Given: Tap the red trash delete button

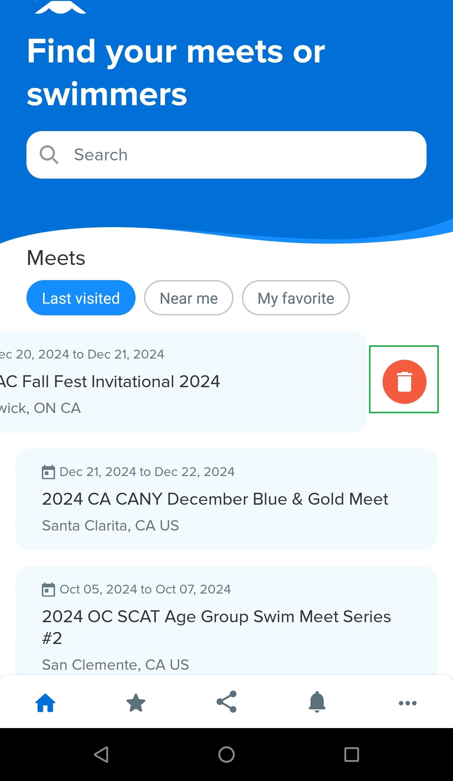Looking at the screenshot, I should pos(404,382).
